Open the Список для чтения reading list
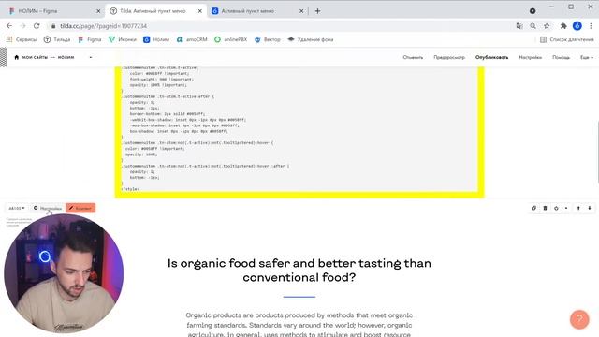Viewport: 599px width, 337px height. 567,39
